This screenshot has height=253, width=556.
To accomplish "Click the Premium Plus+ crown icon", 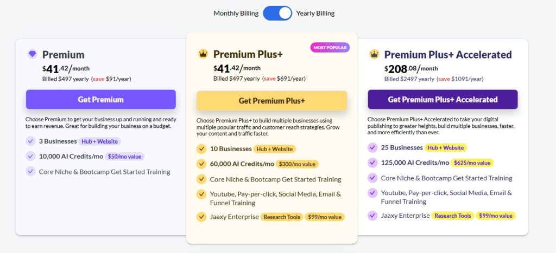I will [203, 54].
